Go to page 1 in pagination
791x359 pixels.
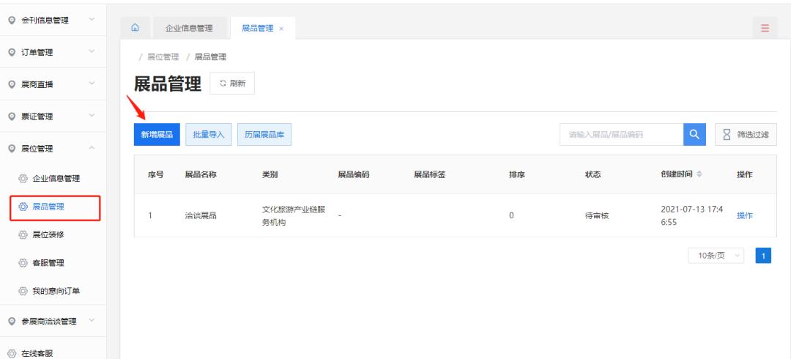(763, 257)
